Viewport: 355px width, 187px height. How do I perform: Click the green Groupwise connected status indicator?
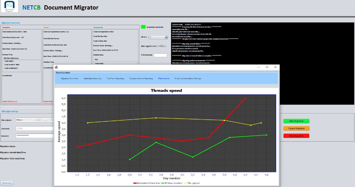point(143,27)
